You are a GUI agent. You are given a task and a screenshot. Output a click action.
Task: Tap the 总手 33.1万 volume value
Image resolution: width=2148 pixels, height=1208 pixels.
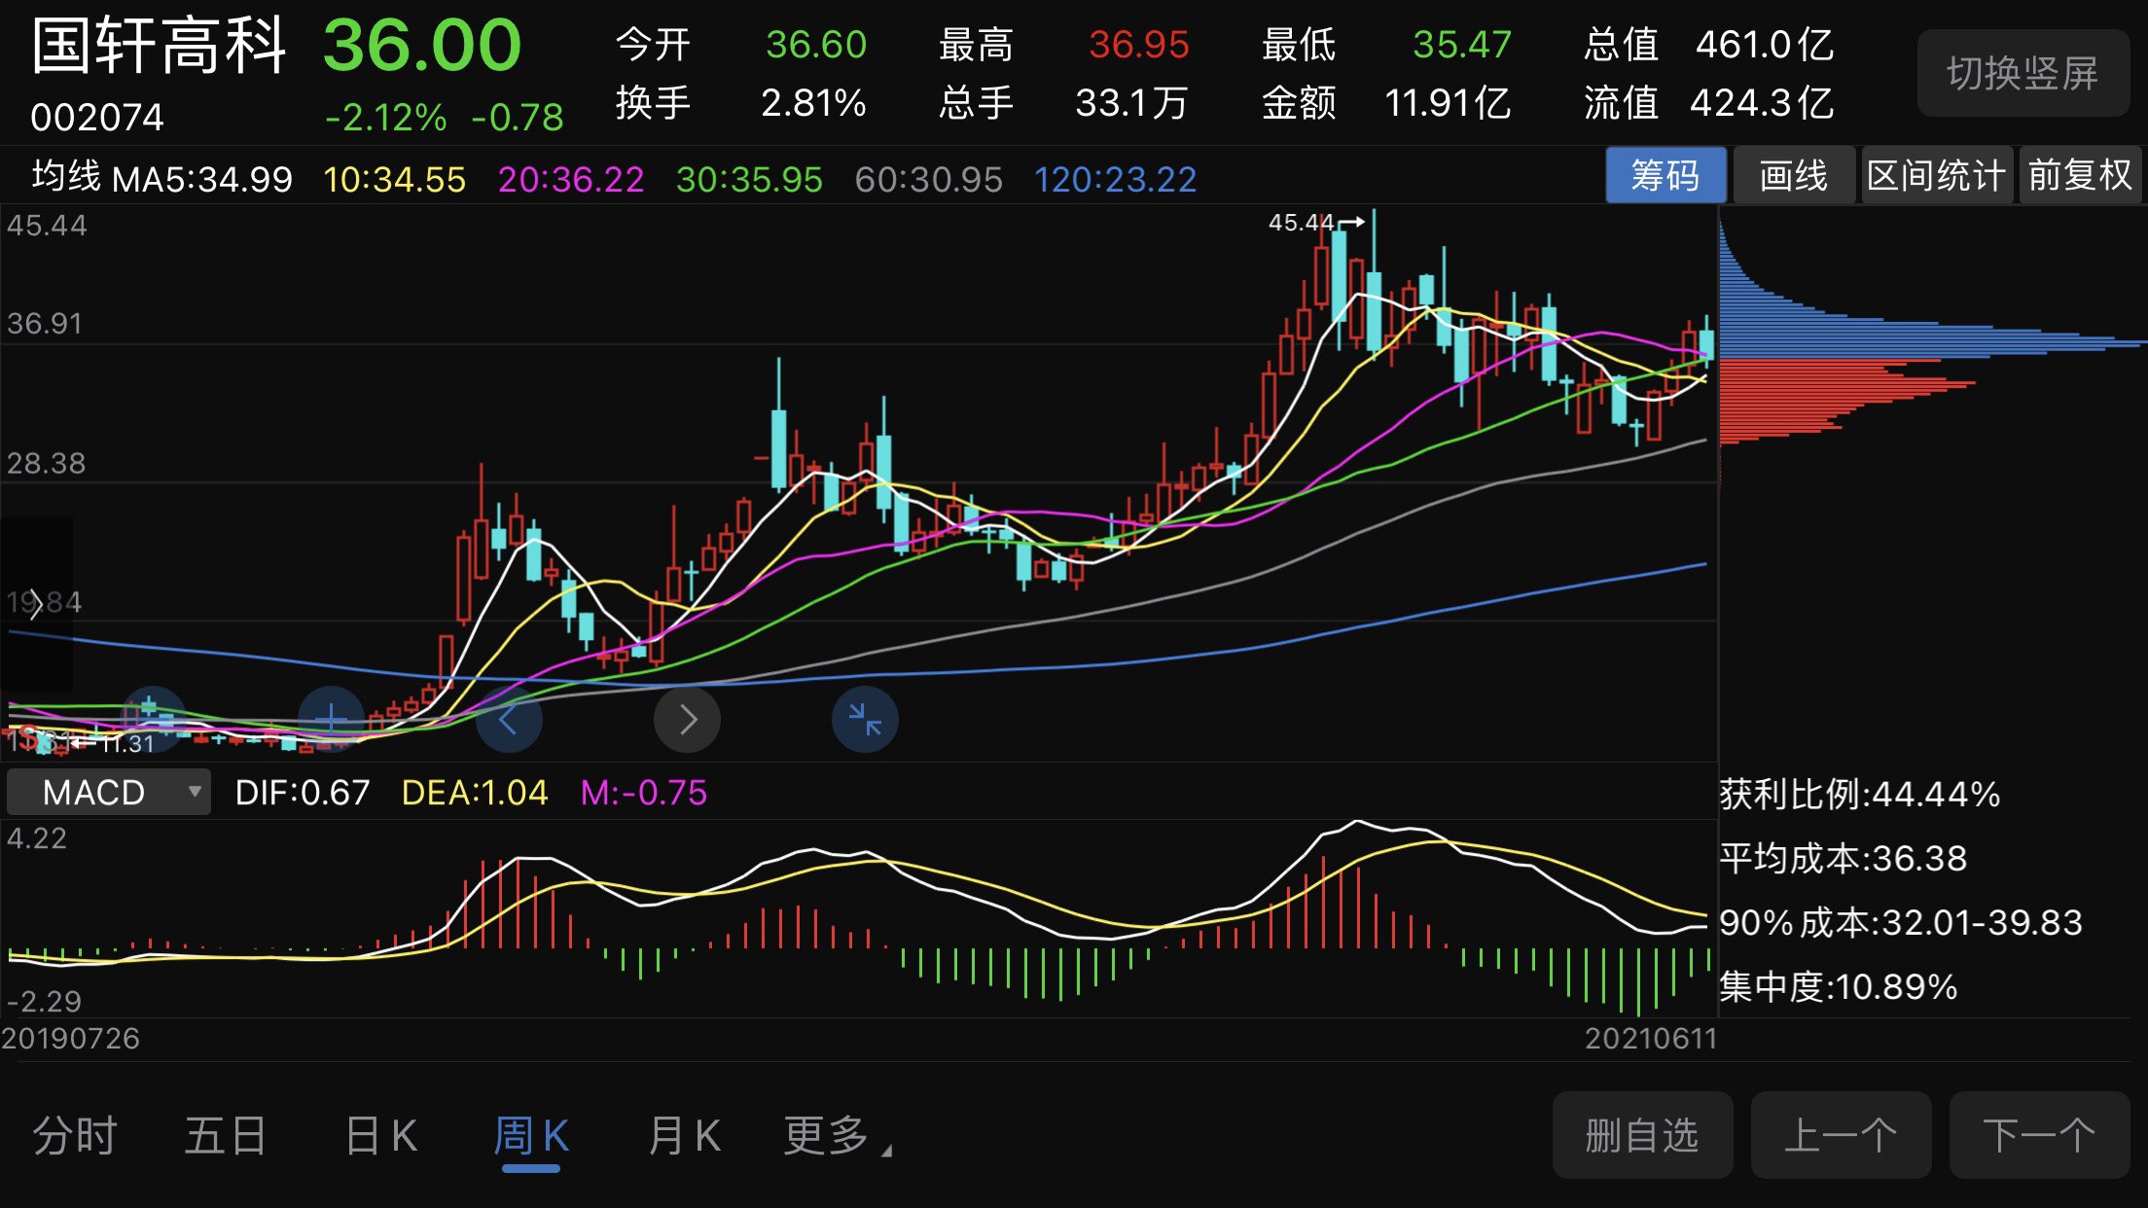pos(1131,103)
